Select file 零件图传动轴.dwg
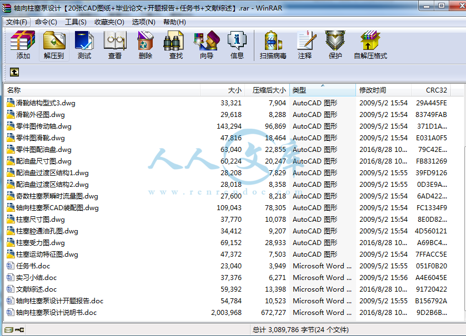 (x=44, y=126)
